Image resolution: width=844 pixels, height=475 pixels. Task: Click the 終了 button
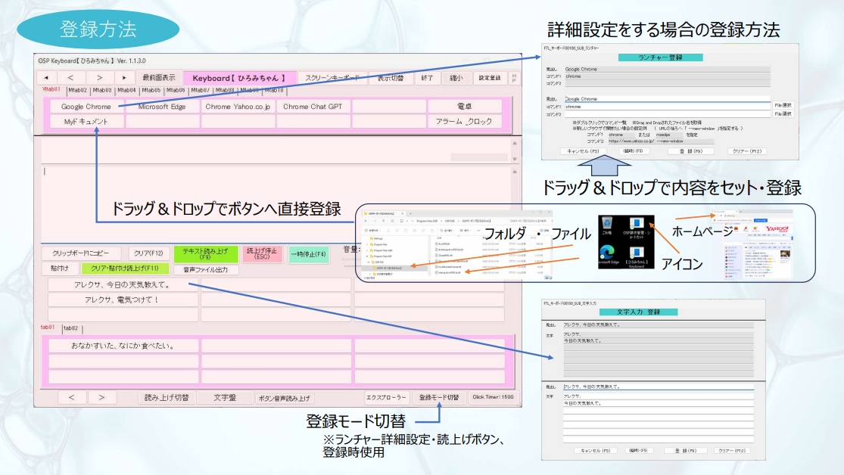pos(428,78)
